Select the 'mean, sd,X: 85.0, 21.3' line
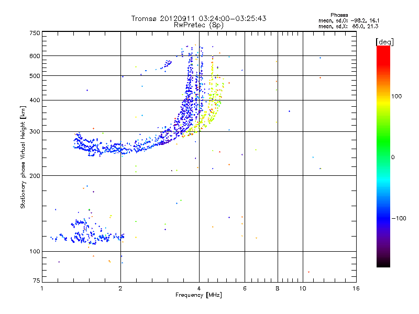Viewport: 419px width, 314px height. pos(348,26)
